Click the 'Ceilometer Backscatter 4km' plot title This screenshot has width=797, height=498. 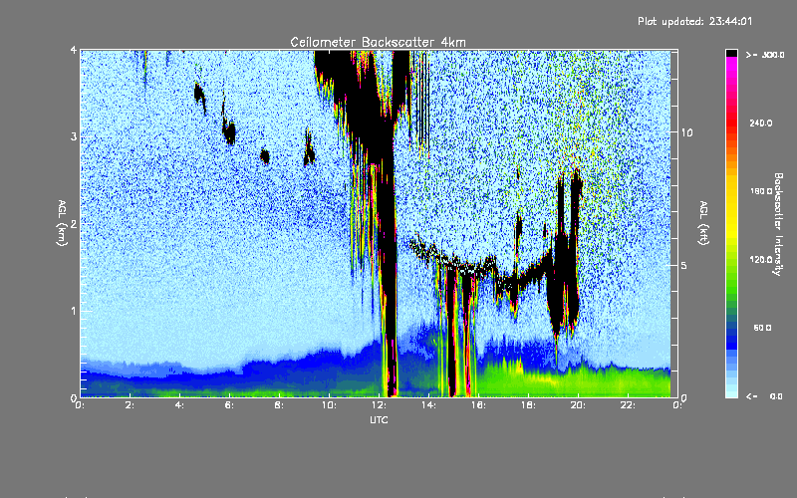(x=378, y=42)
